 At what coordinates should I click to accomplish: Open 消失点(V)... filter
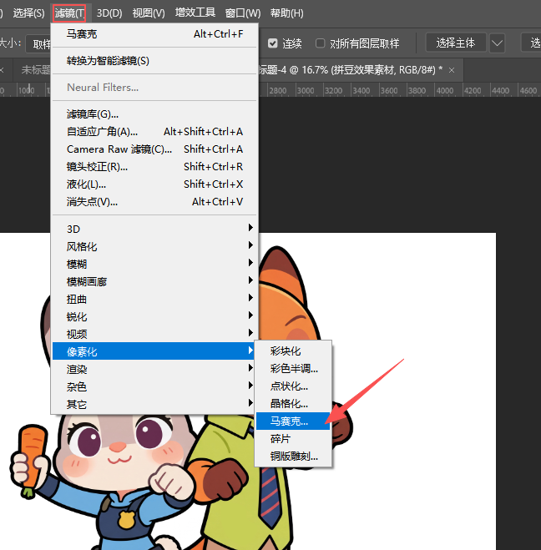click(154, 202)
